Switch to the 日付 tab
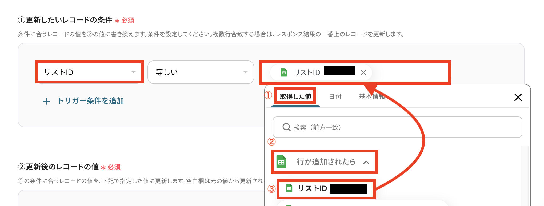The height and width of the screenshot is (206, 544). 335,96
